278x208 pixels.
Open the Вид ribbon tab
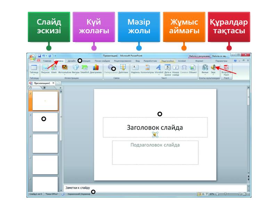138,61
